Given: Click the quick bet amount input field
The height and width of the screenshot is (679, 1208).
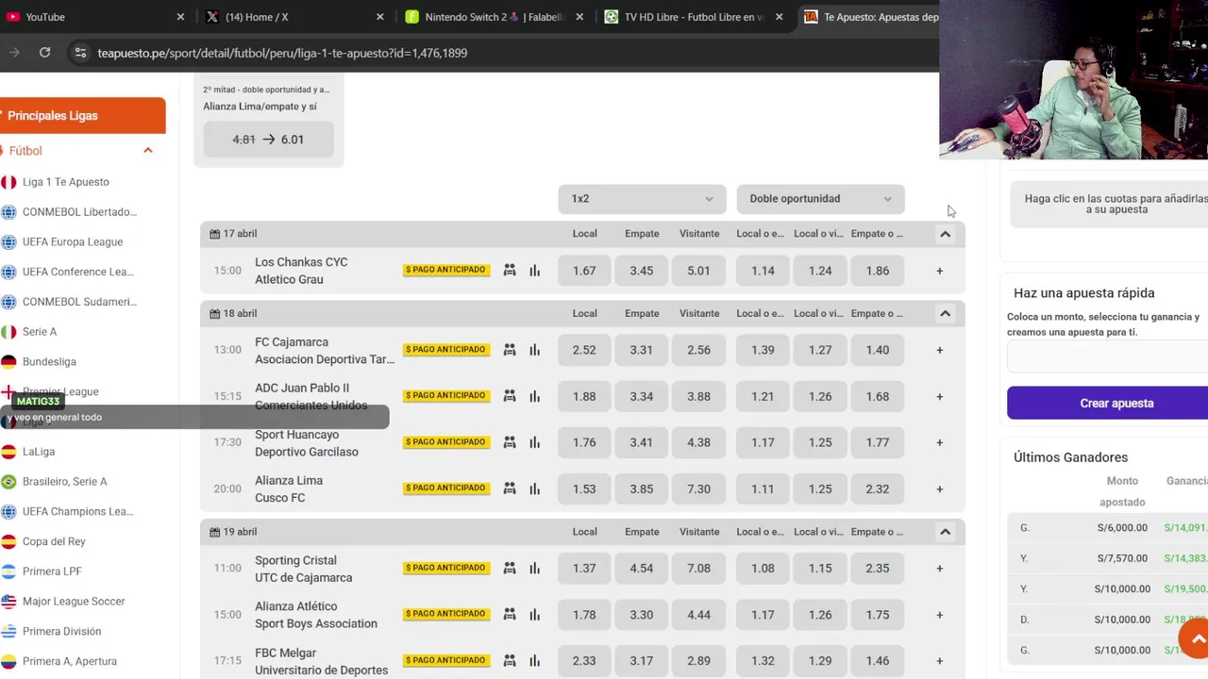Looking at the screenshot, I should click(1107, 357).
